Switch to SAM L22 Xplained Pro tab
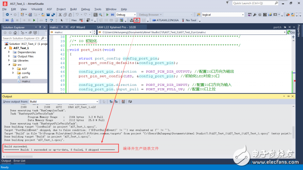 click(116, 27)
